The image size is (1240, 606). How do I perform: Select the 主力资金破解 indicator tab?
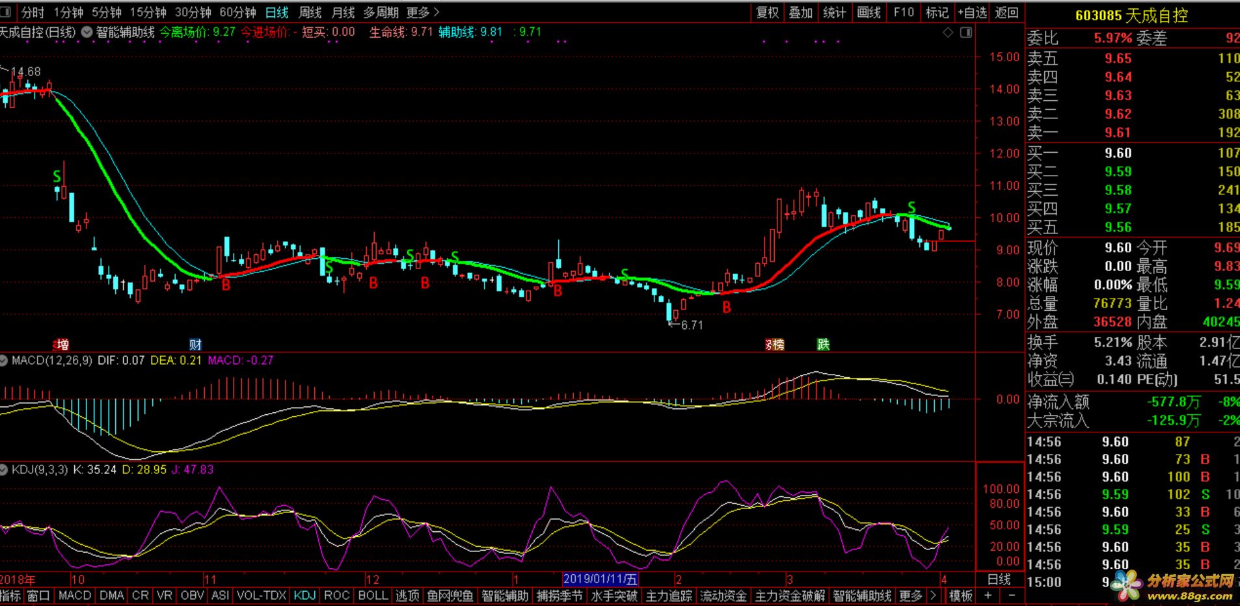tap(790, 596)
